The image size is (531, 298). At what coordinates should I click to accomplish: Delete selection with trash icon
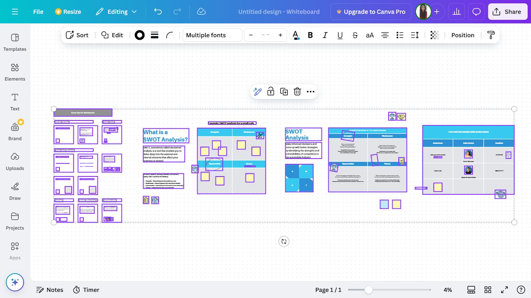pos(297,92)
